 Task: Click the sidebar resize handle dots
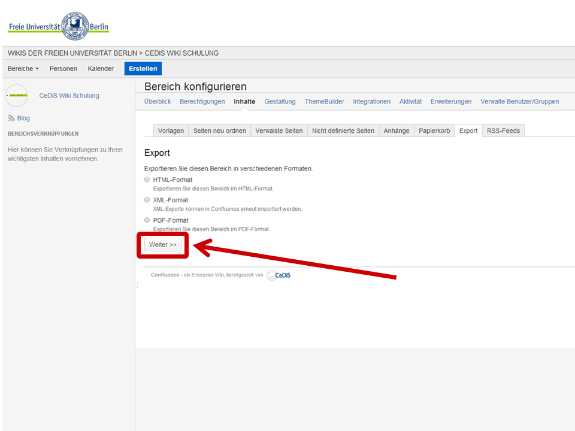(138, 285)
